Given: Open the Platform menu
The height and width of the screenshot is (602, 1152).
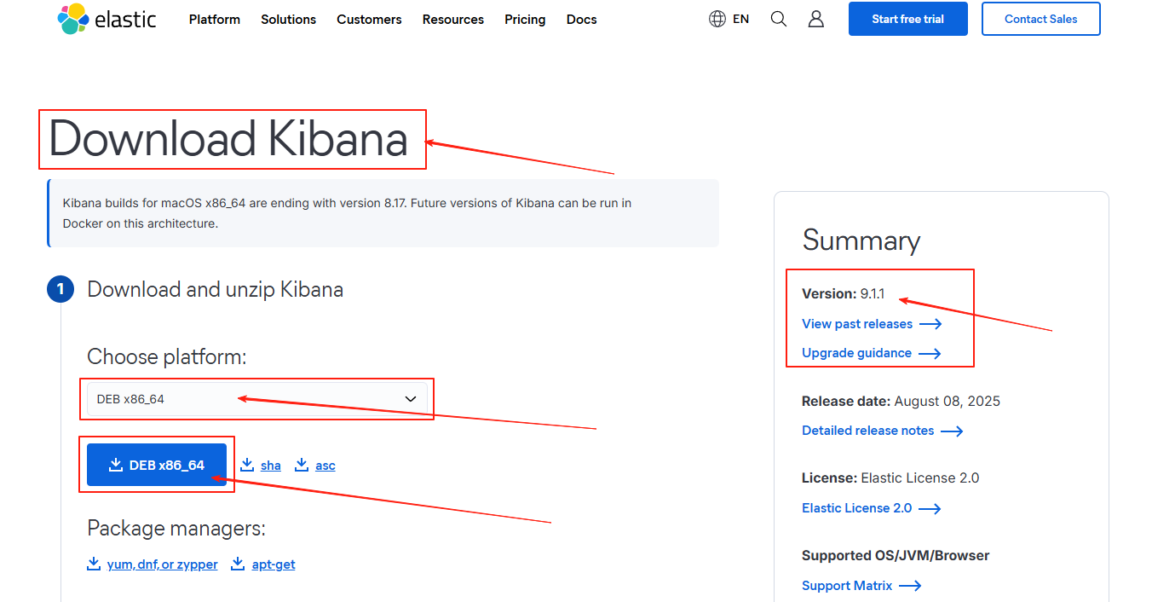Looking at the screenshot, I should point(215,19).
